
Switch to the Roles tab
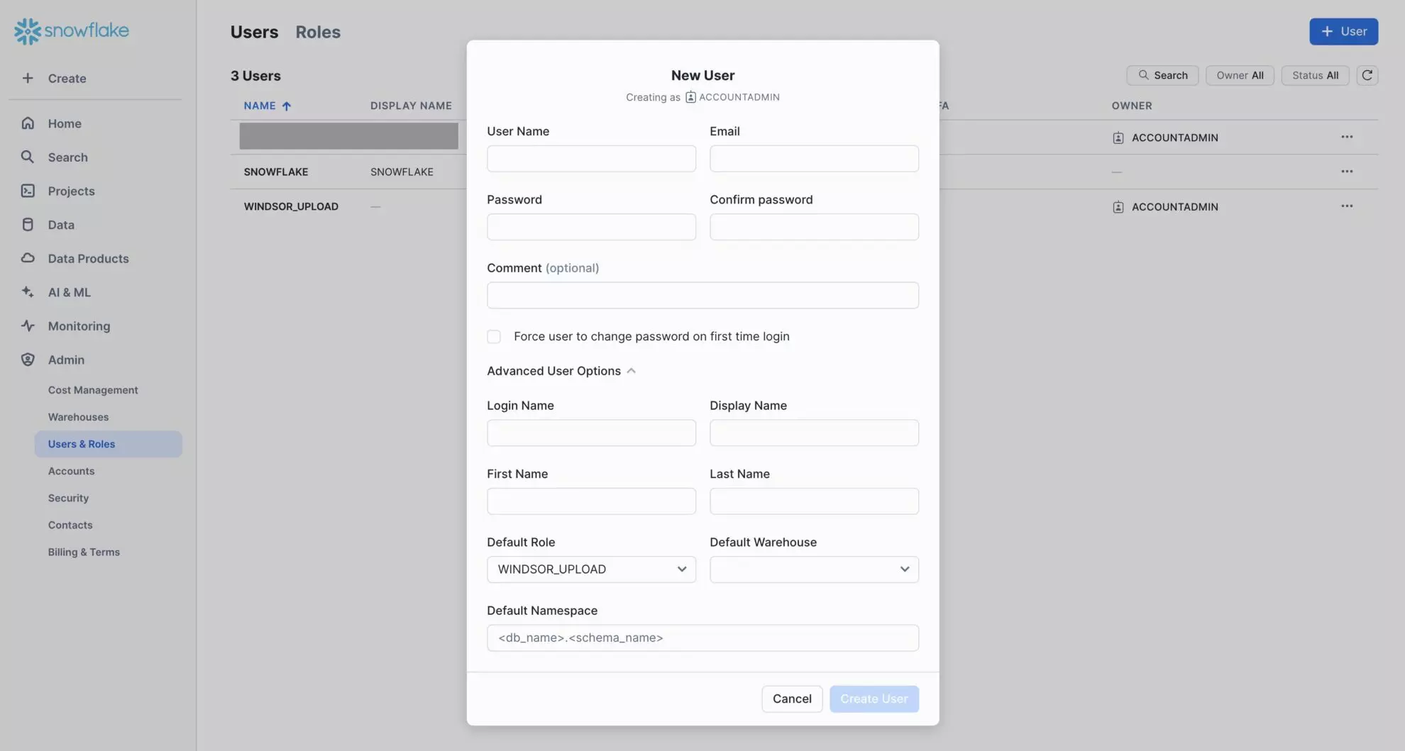pyautogui.click(x=318, y=32)
